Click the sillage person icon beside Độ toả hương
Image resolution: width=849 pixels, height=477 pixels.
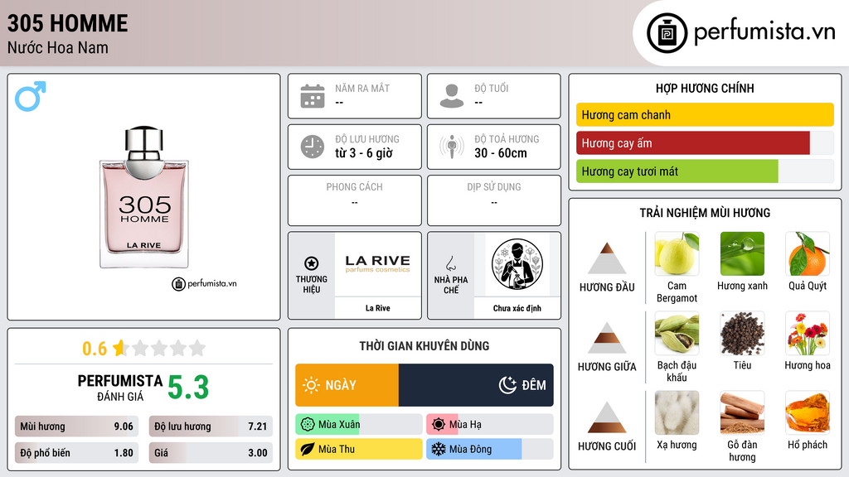click(452, 147)
